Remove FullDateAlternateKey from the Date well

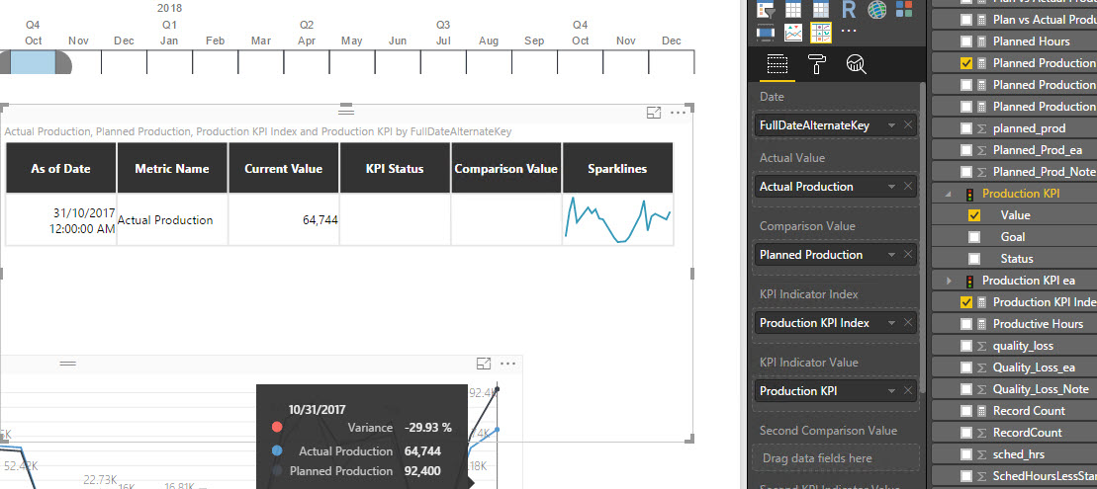[907, 125]
